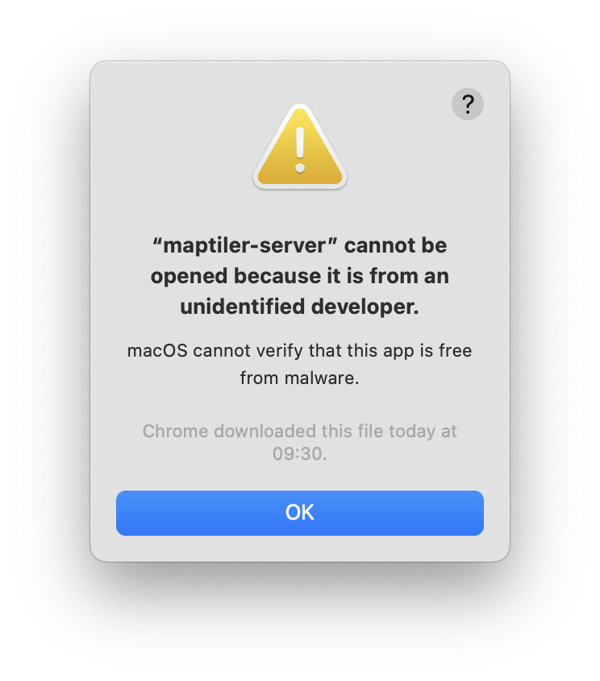Open Gatekeeper help via the ? icon
This screenshot has height=681, width=600.
[468, 104]
